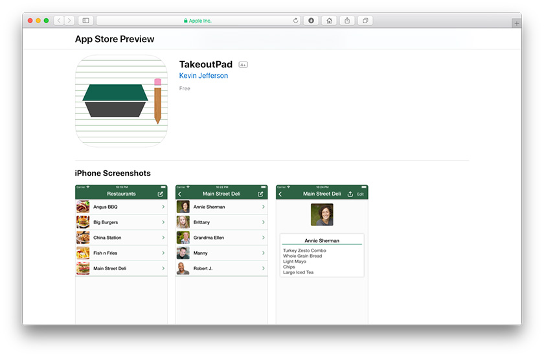This screenshot has height=357, width=544.
Task: Expand the Brittany row chevron
Action: click(x=264, y=222)
